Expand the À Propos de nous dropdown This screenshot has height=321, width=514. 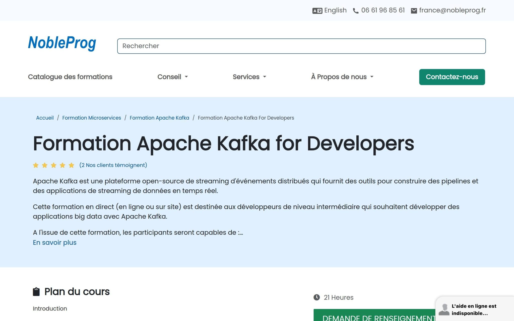tap(342, 77)
